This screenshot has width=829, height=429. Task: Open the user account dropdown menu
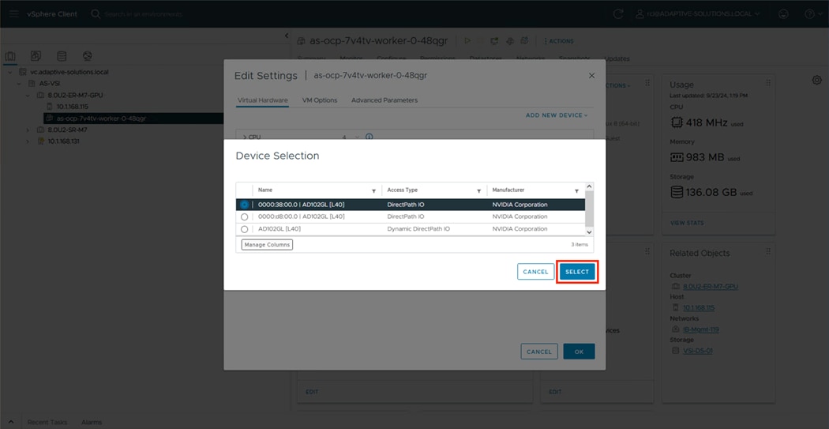click(700, 13)
